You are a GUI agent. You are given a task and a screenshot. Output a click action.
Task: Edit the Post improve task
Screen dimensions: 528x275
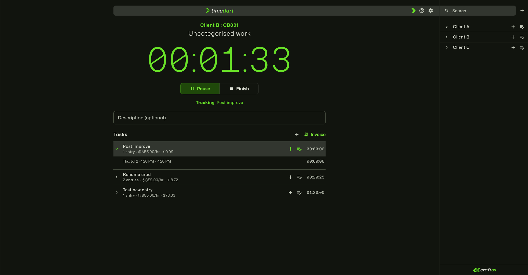[299, 149]
